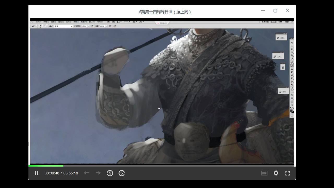This screenshot has height=188, width=334.
Task: Minimize the video player window
Action: pos(263,11)
